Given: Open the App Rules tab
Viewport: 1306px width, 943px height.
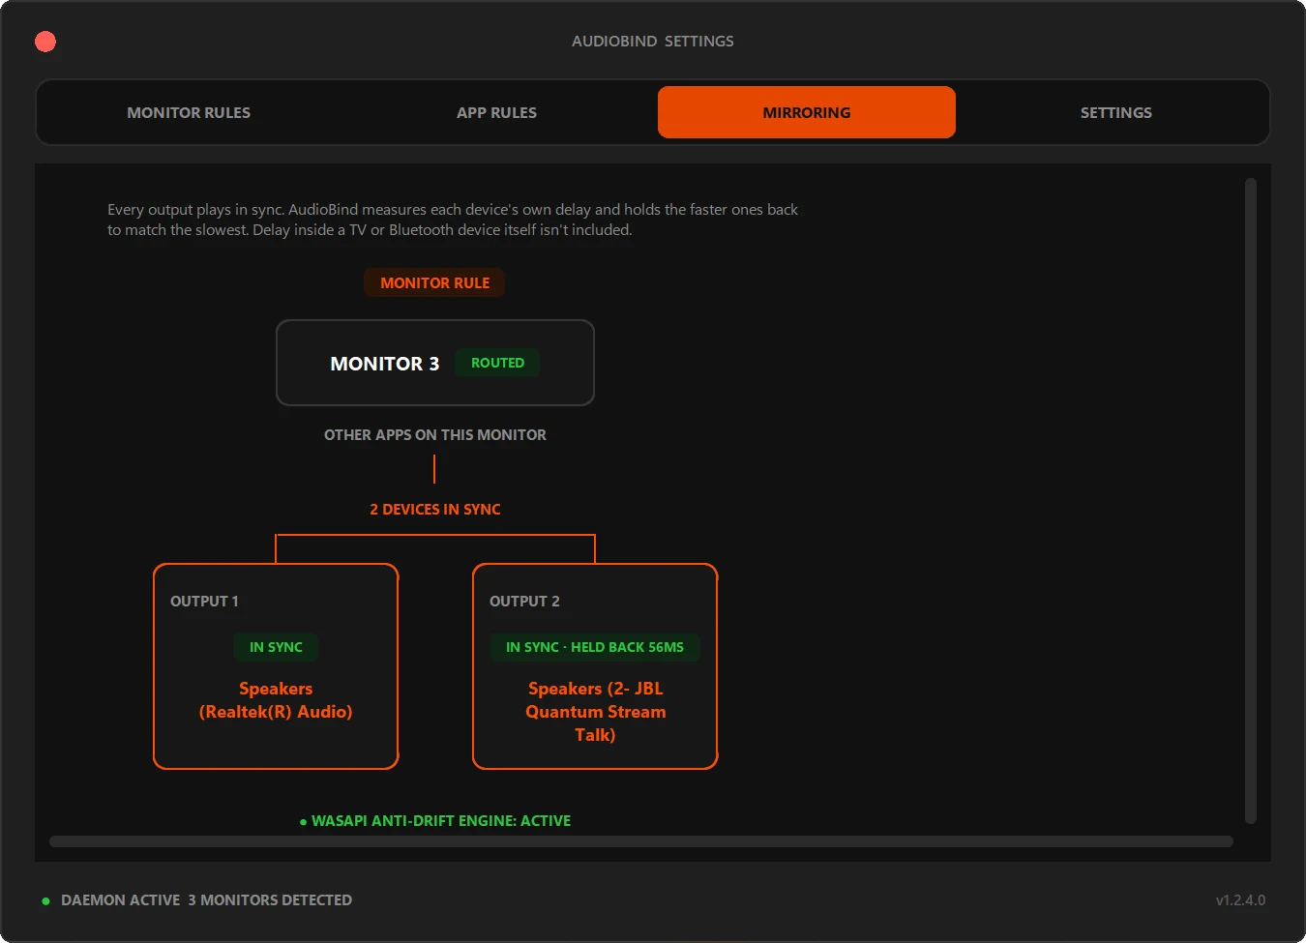Looking at the screenshot, I should click(497, 112).
